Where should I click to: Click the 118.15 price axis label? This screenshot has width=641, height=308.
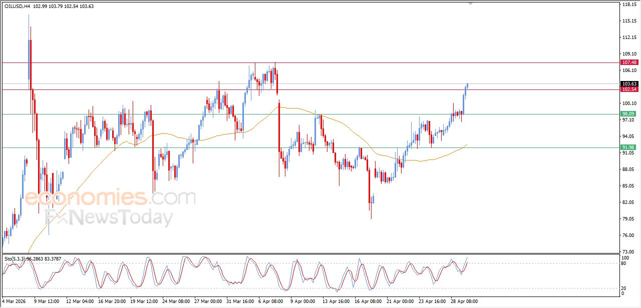[x=628, y=4]
